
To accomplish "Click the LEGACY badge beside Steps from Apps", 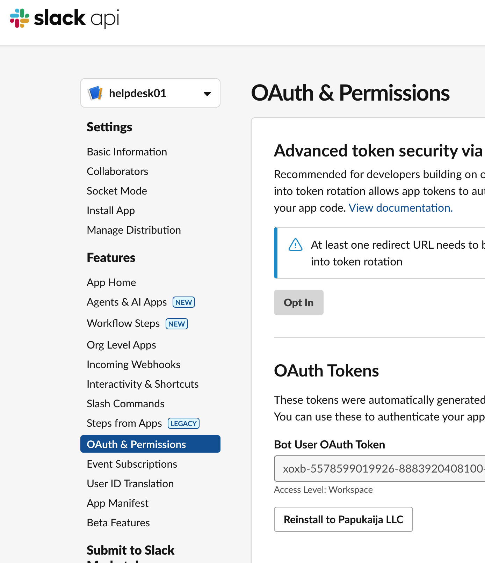I will tap(183, 423).
